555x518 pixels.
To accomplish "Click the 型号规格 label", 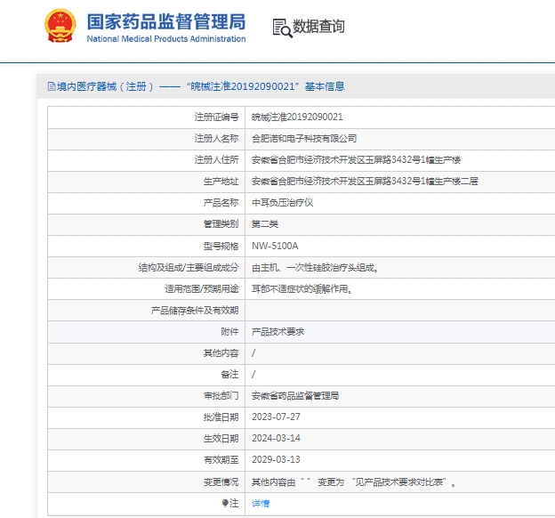I will 221,246.
